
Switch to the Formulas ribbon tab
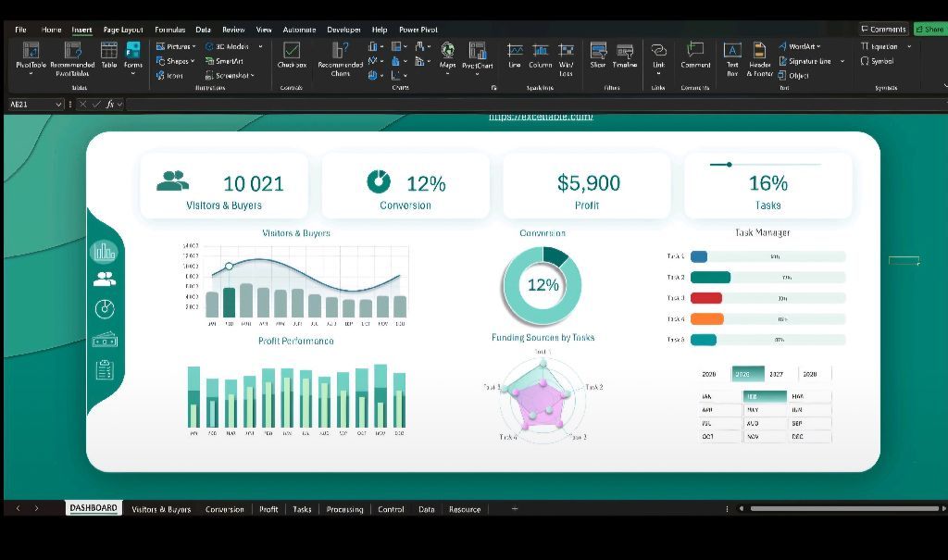(169, 30)
